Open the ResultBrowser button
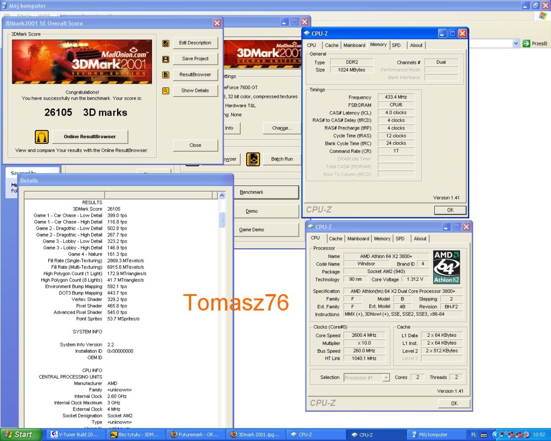Viewport: 551px width, 441px height. tap(195, 74)
